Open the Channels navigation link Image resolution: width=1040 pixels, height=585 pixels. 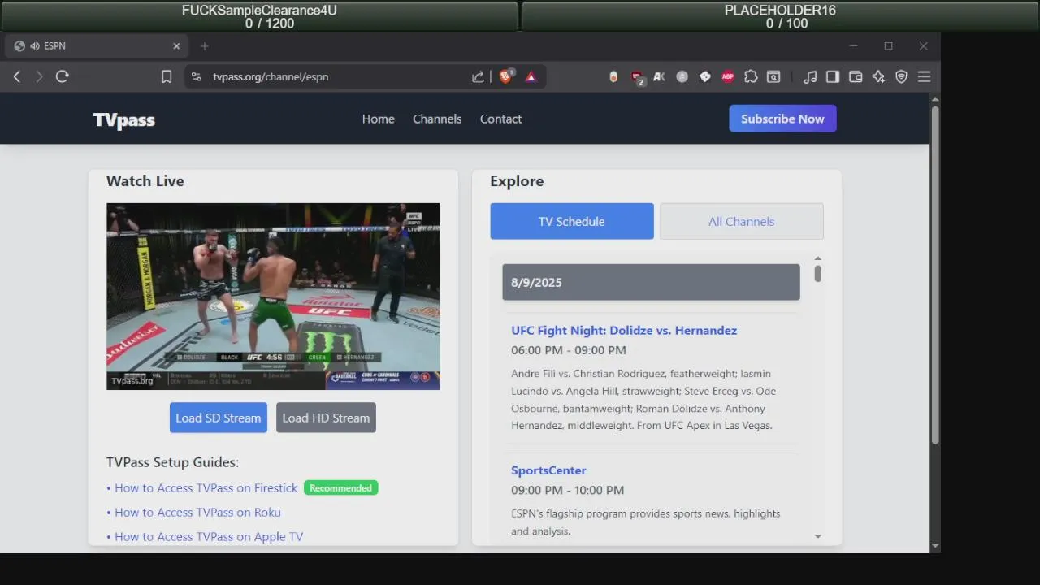coord(437,119)
